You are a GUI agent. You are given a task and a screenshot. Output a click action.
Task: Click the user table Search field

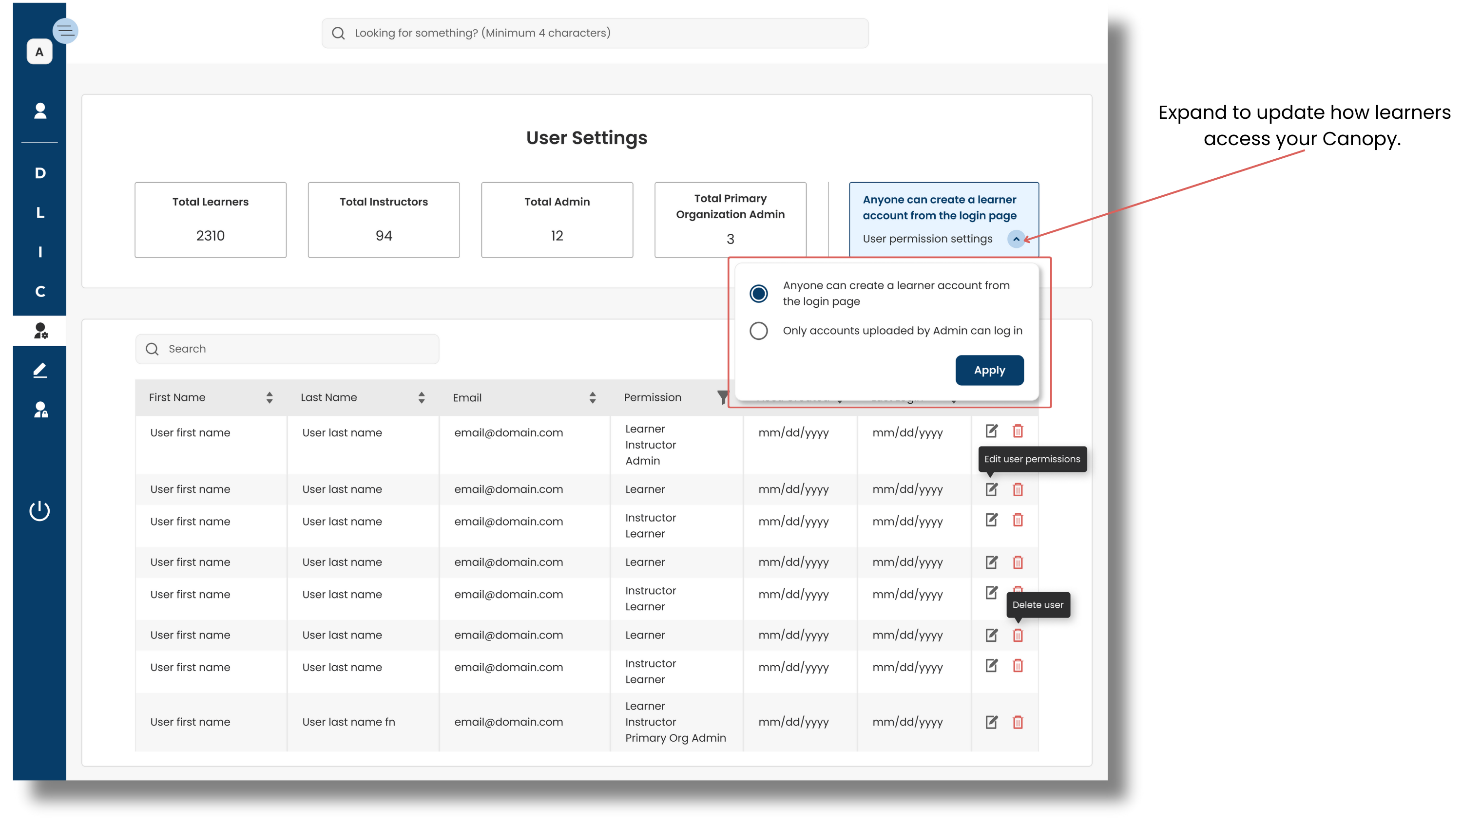click(287, 349)
